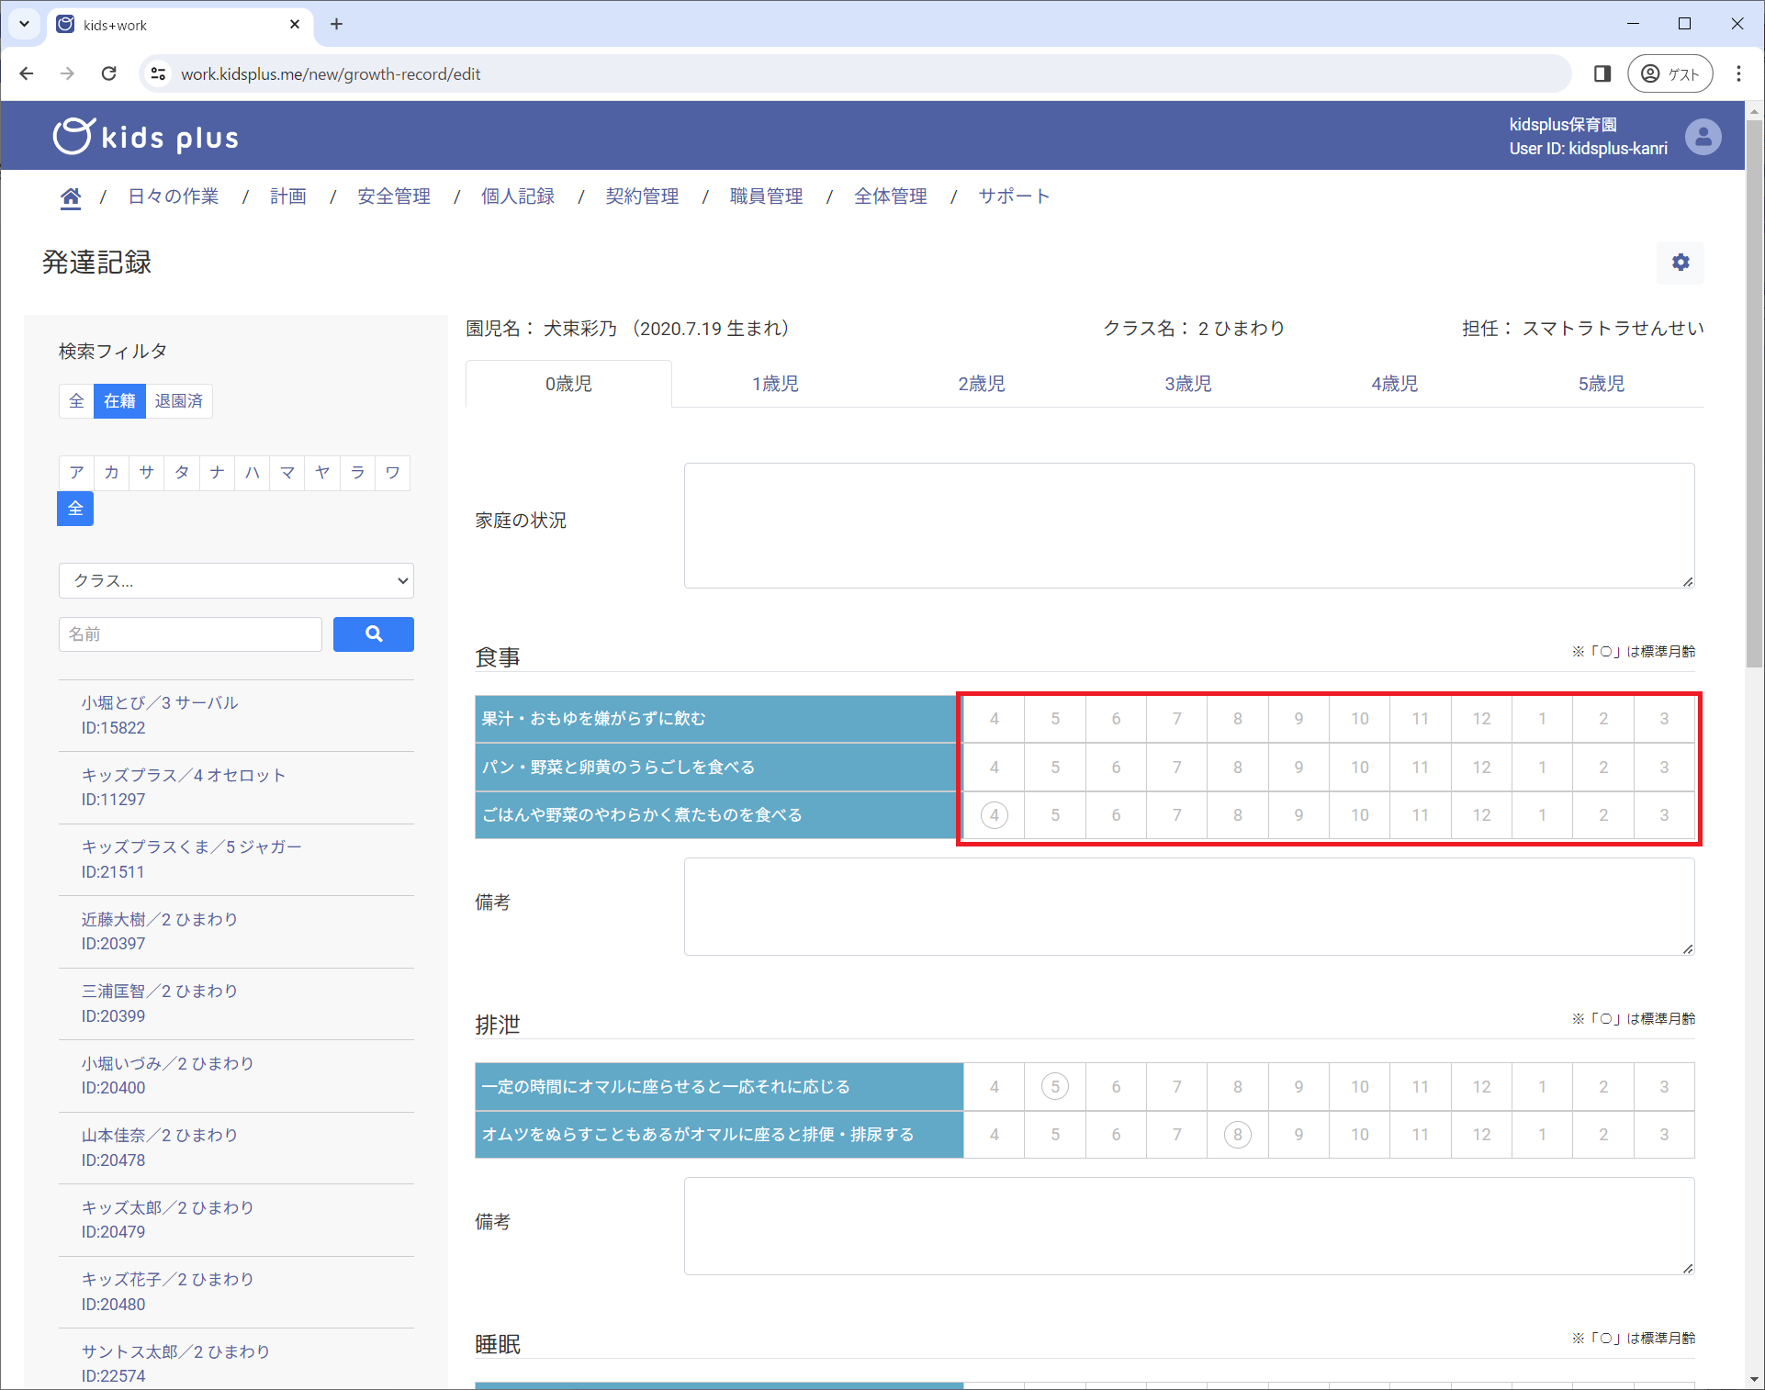
Task: Open the 契約管理 menu
Action: [x=642, y=196]
